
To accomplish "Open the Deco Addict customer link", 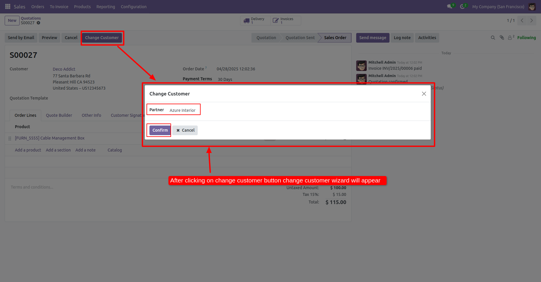I will 64,69.
